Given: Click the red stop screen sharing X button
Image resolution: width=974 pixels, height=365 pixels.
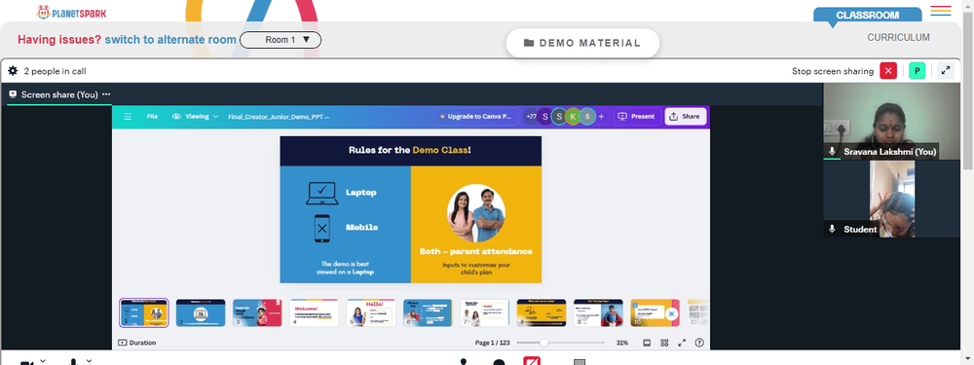Looking at the screenshot, I should (x=888, y=71).
